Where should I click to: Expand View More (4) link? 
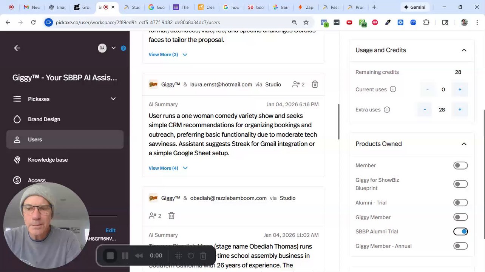coord(168,168)
